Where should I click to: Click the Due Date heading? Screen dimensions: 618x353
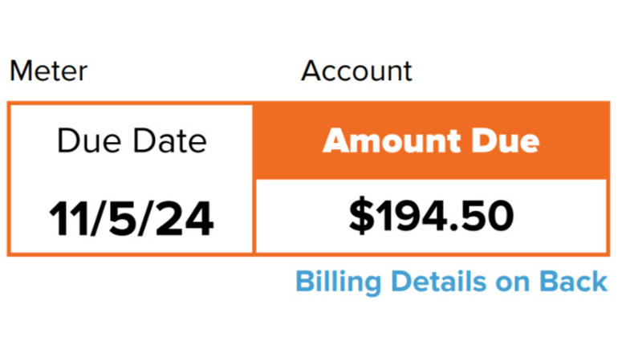click(132, 142)
